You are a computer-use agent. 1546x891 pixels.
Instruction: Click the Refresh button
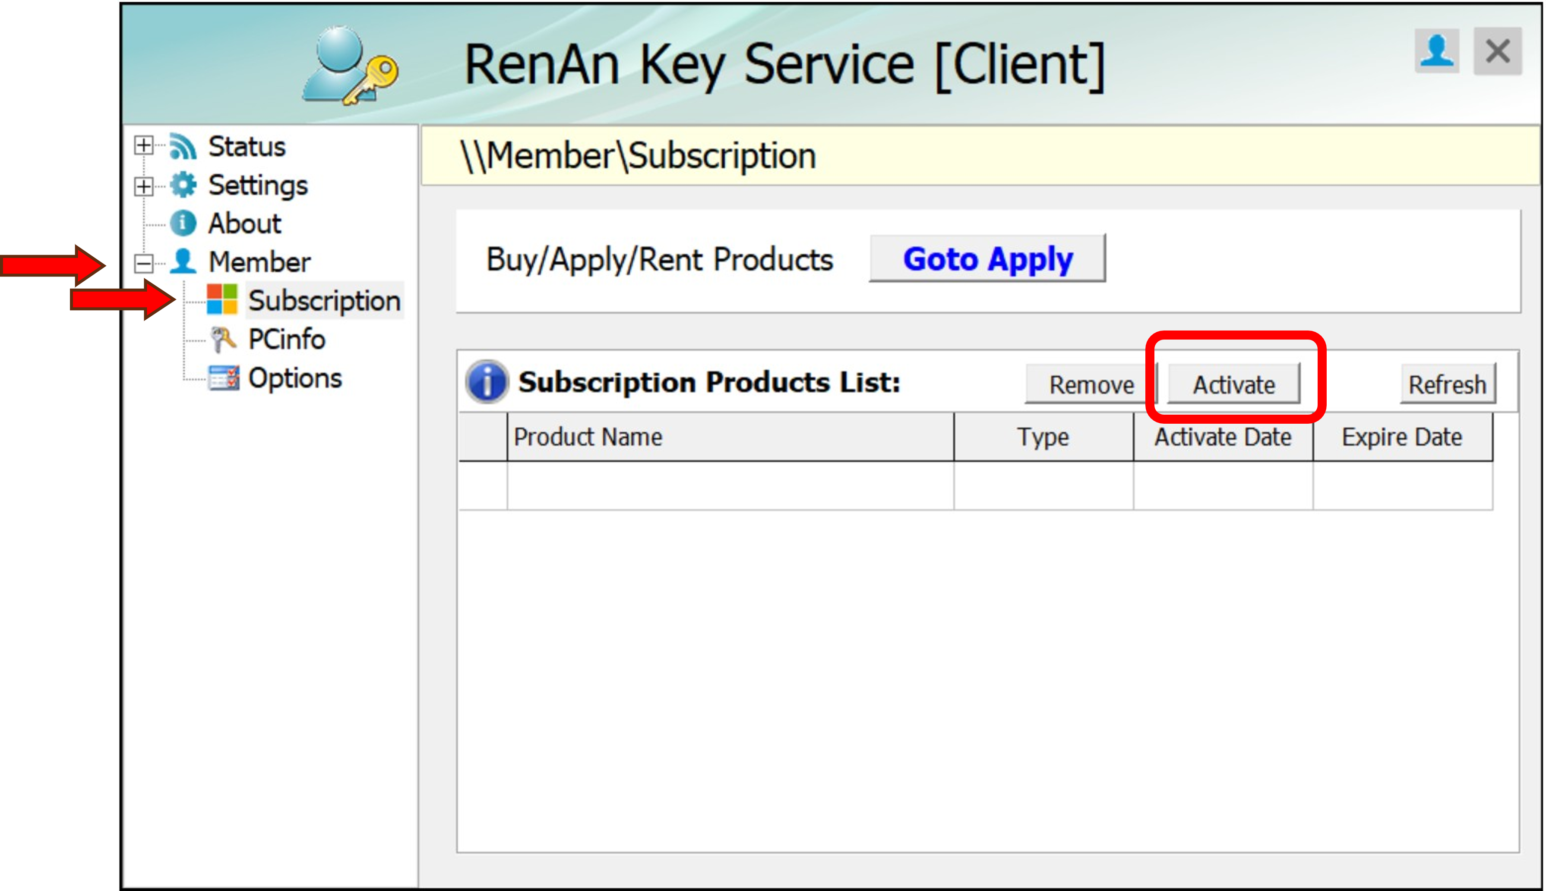[x=1447, y=384]
